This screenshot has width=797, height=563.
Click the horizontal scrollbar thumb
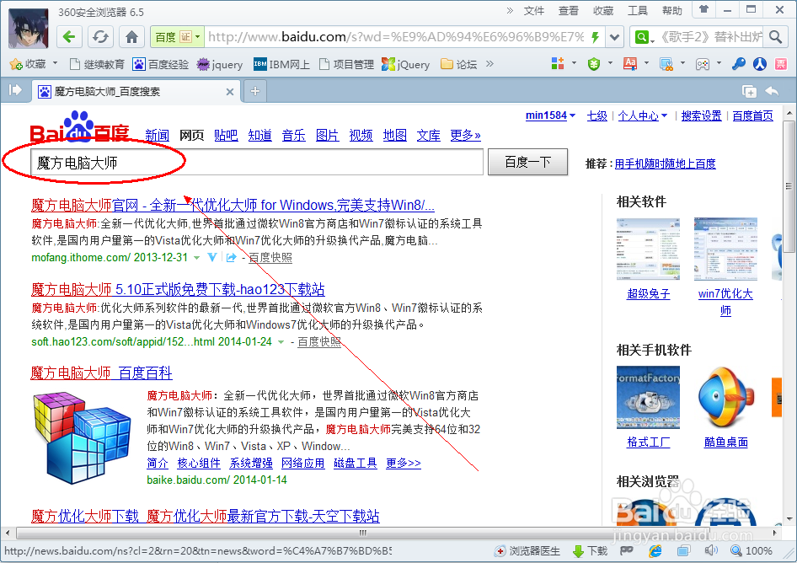[x=362, y=533]
